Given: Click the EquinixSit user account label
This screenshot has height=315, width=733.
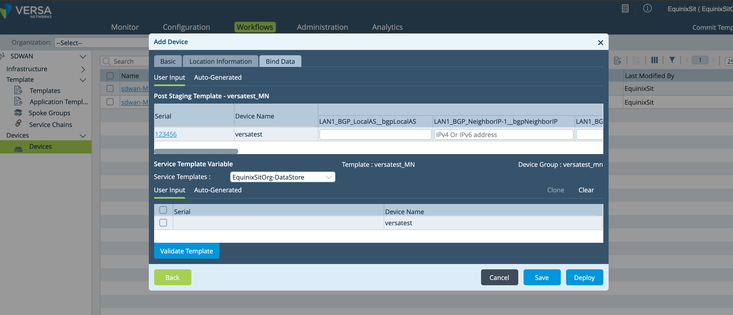Looking at the screenshot, I should [x=700, y=9].
